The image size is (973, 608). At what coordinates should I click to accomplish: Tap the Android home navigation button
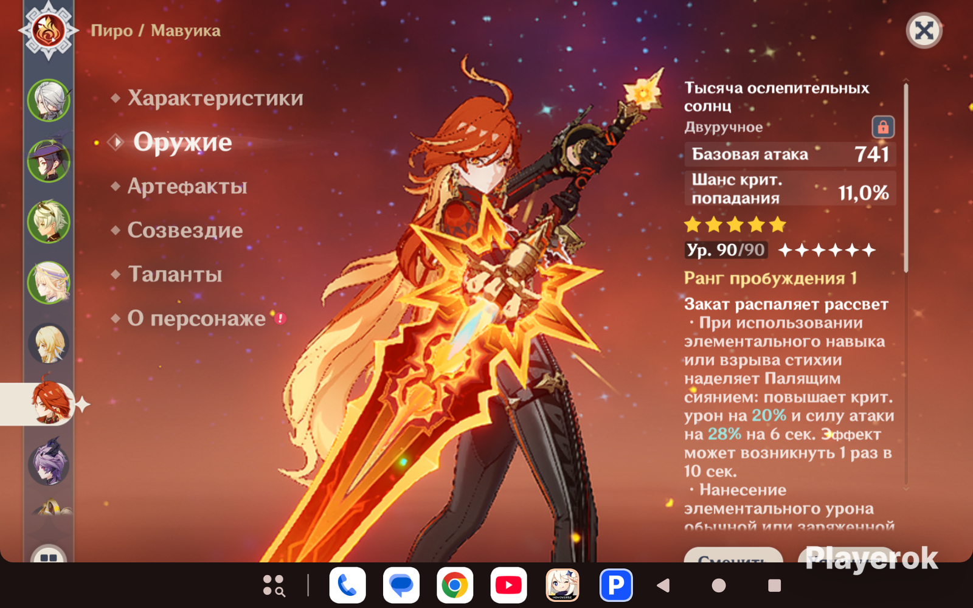click(x=719, y=586)
